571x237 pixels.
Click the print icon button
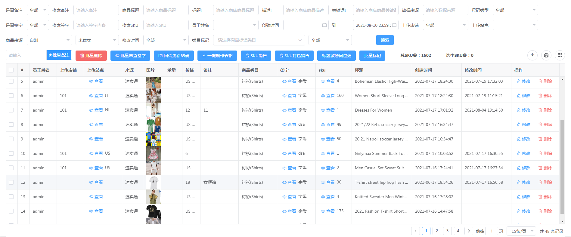[x=546, y=55]
